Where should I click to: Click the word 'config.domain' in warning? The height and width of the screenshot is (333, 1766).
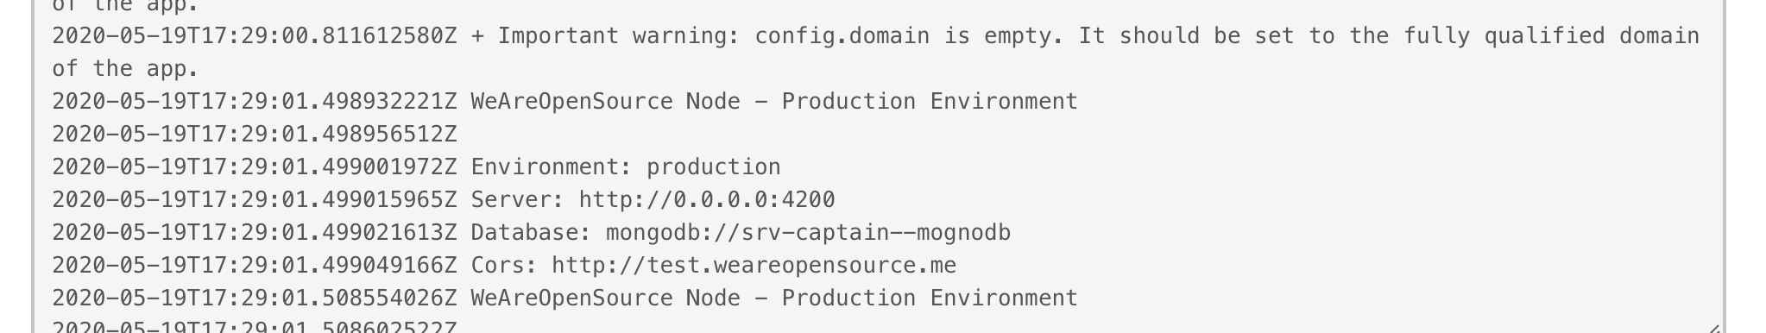842,36
